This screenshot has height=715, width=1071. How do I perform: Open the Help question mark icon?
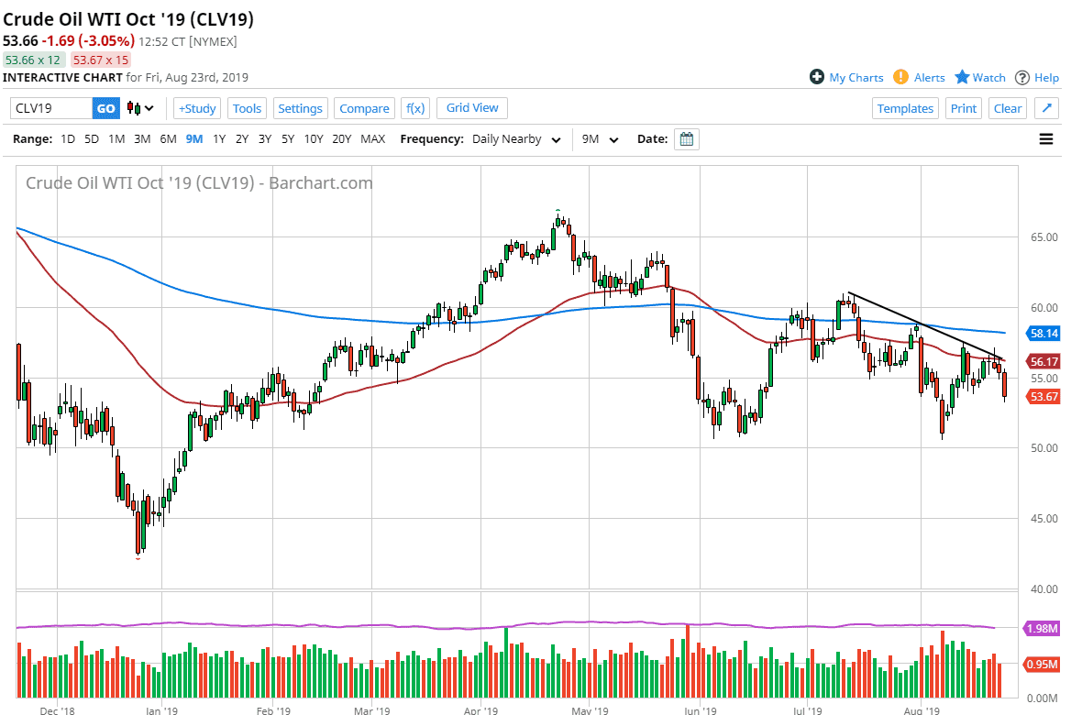[x=1022, y=77]
